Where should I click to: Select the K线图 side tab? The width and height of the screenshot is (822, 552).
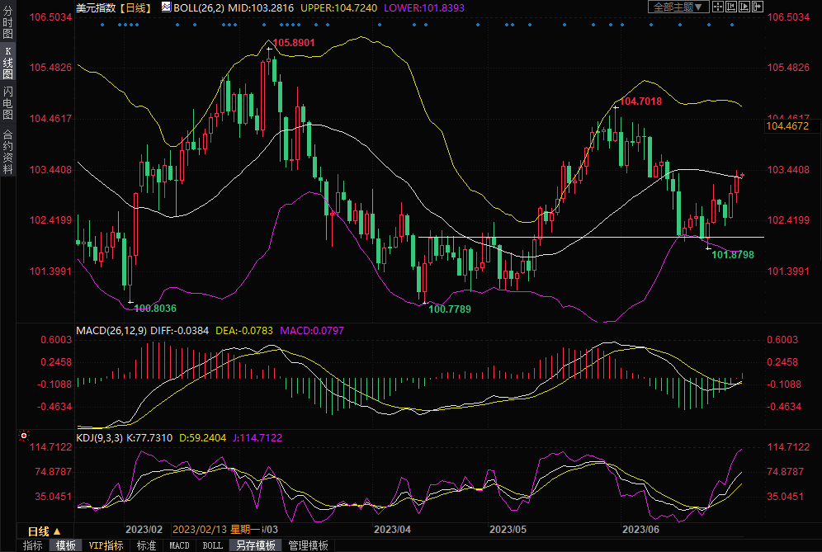(x=7, y=63)
